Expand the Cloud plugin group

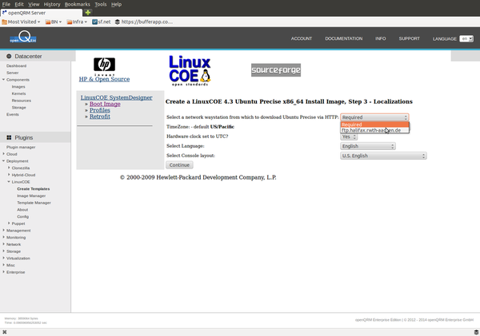click(4, 154)
